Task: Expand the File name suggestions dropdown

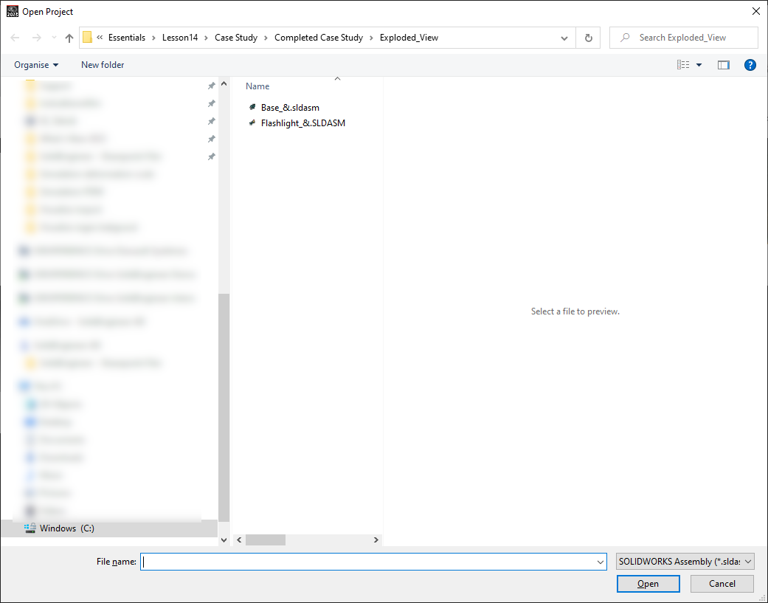Action: (x=601, y=562)
